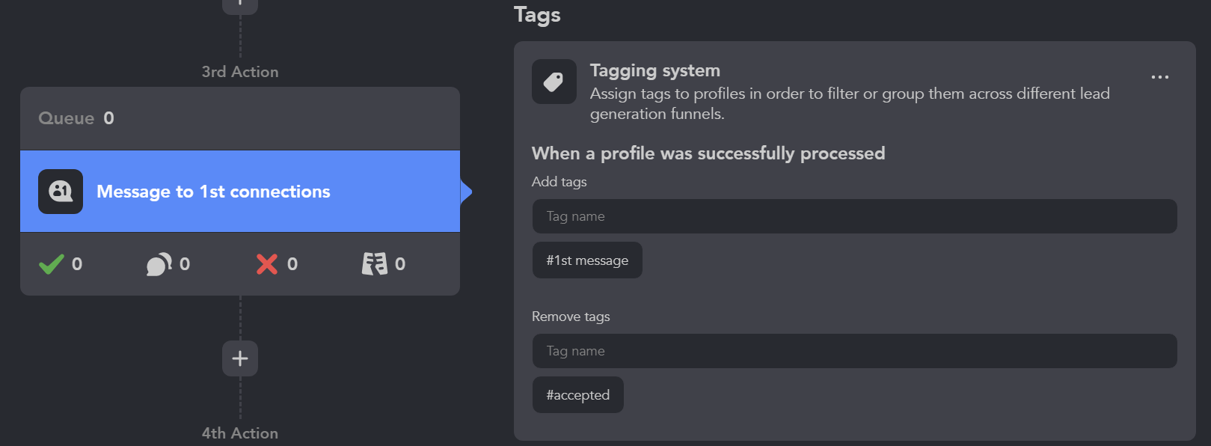
Task: Click the 3rd Action label
Action: click(x=239, y=71)
